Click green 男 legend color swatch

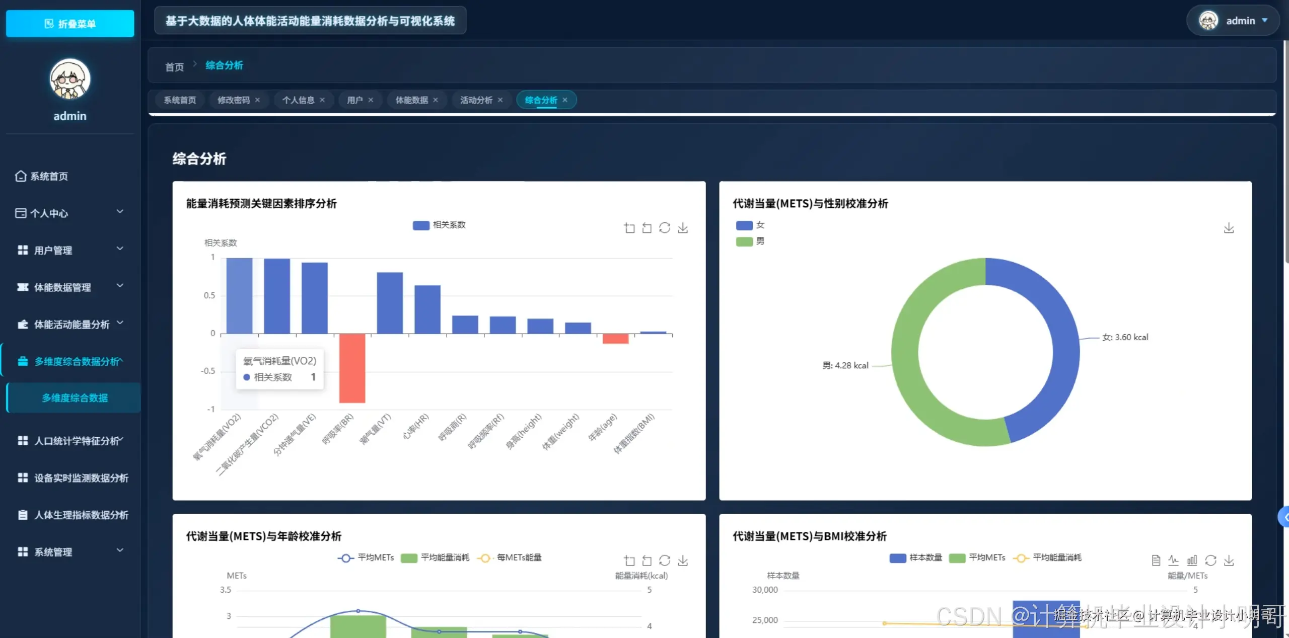[744, 242]
